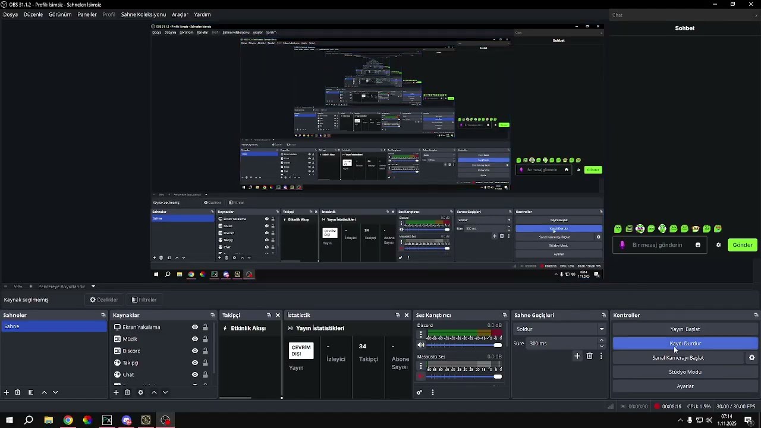Stop recording with Kaydı Durdur

[685, 344]
